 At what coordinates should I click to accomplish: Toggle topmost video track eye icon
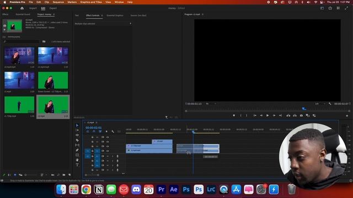pyautogui.click(x=108, y=137)
